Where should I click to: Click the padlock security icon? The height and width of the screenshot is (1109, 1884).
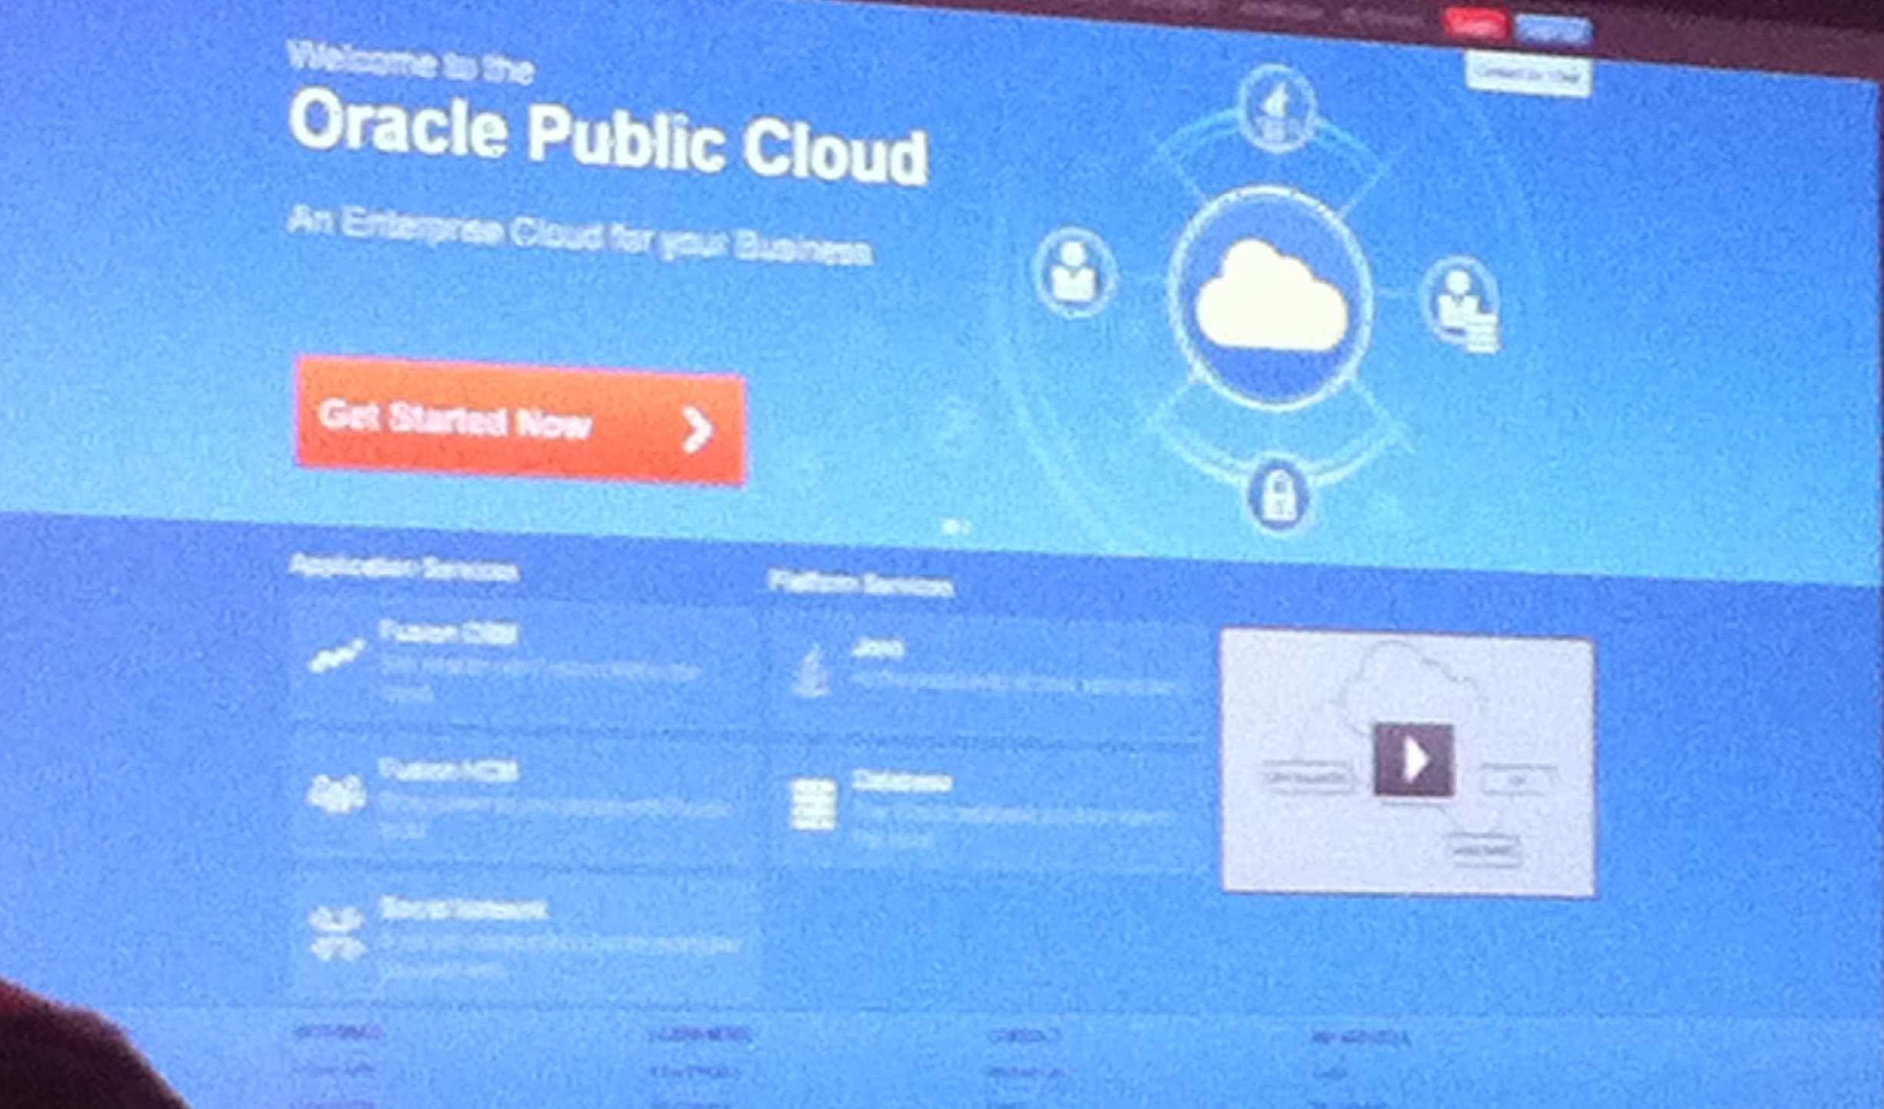pos(1278,495)
